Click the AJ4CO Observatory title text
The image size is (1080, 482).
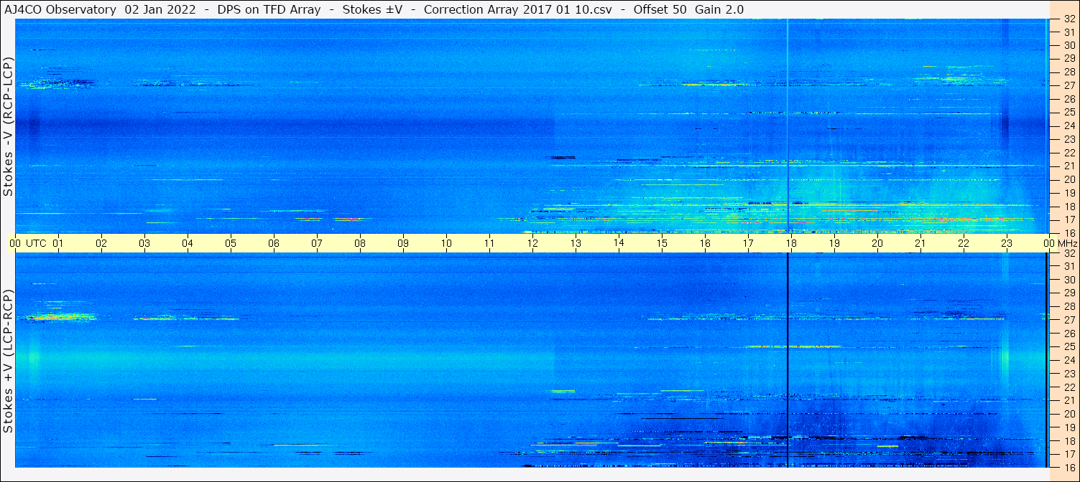tap(60, 9)
